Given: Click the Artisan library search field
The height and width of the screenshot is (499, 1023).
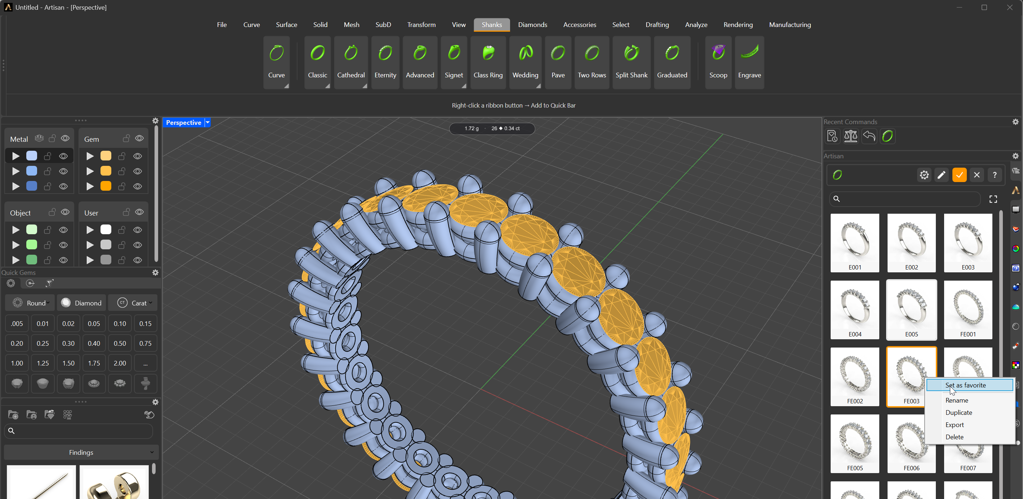Looking at the screenshot, I should click(904, 199).
